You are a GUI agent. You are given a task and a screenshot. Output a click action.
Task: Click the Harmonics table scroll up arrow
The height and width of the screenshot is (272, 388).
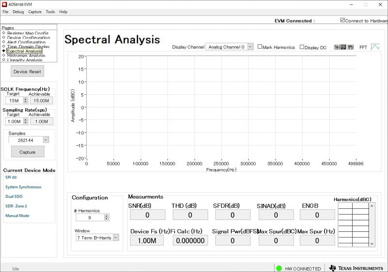tap(372, 205)
